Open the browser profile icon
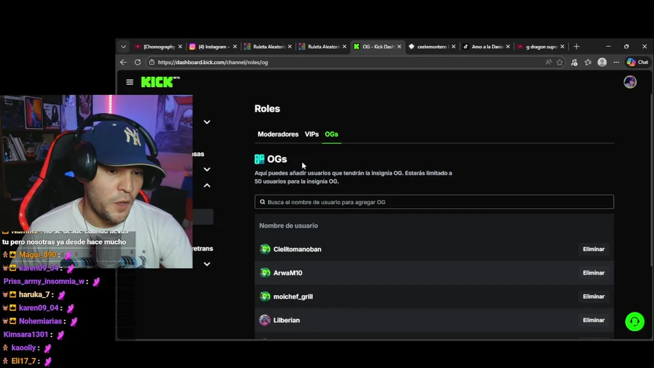The width and height of the screenshot is (654, 368). click(602, 62)
